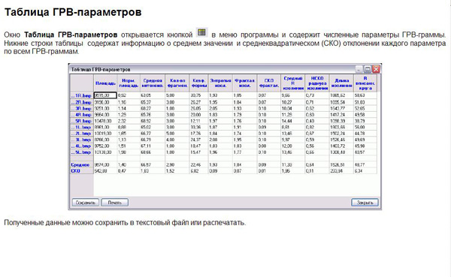Select the 5L.bmp row header
Screen dimensions: 451x277
tap(82, 152)
